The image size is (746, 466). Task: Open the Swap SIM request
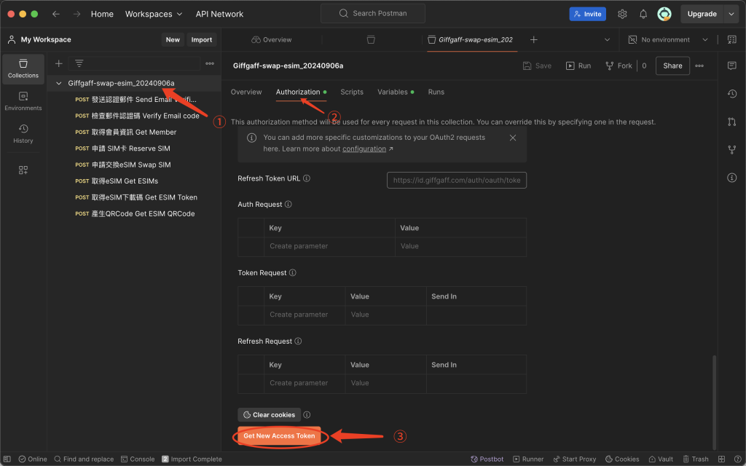122,165
